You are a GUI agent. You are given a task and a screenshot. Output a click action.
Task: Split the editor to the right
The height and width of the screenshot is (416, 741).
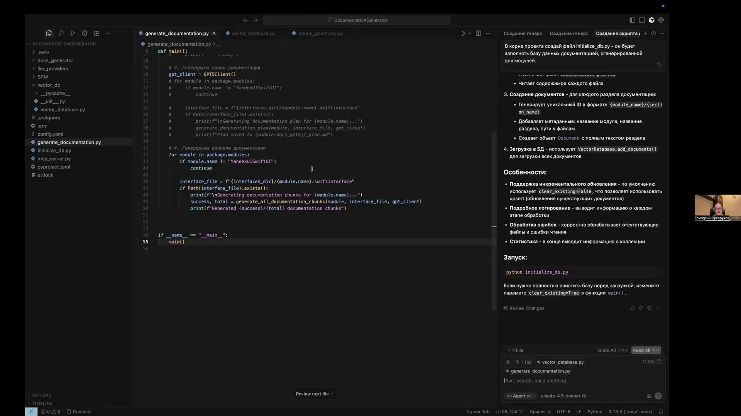(479, 34)
